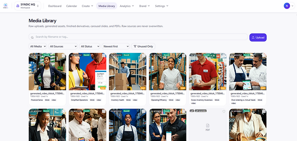The height and width of the screenshot is (141, 297).
Task: Select the Financial Sense video checkbox
Action: pos(63,56)
